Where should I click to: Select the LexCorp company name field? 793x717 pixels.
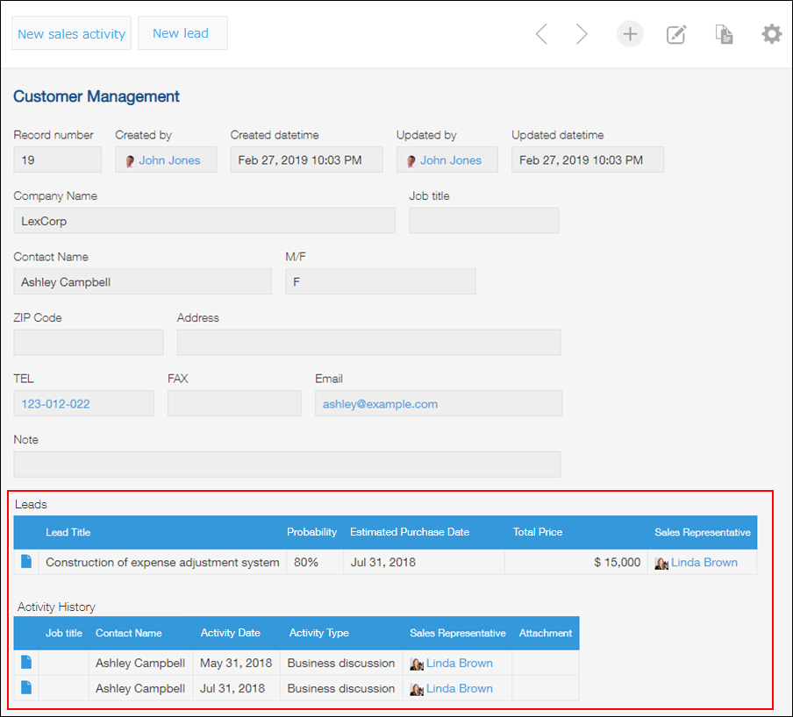click(x=204, y=220)
